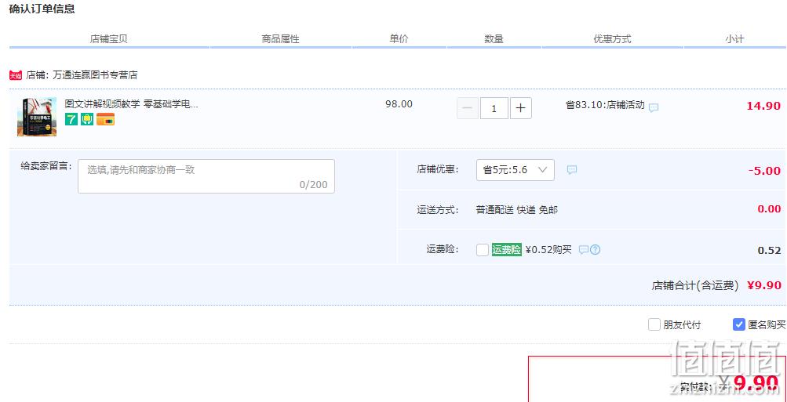Click the 商品属性 column header
787x402 pixels.
pyautogui.click(x=281, y=39)
